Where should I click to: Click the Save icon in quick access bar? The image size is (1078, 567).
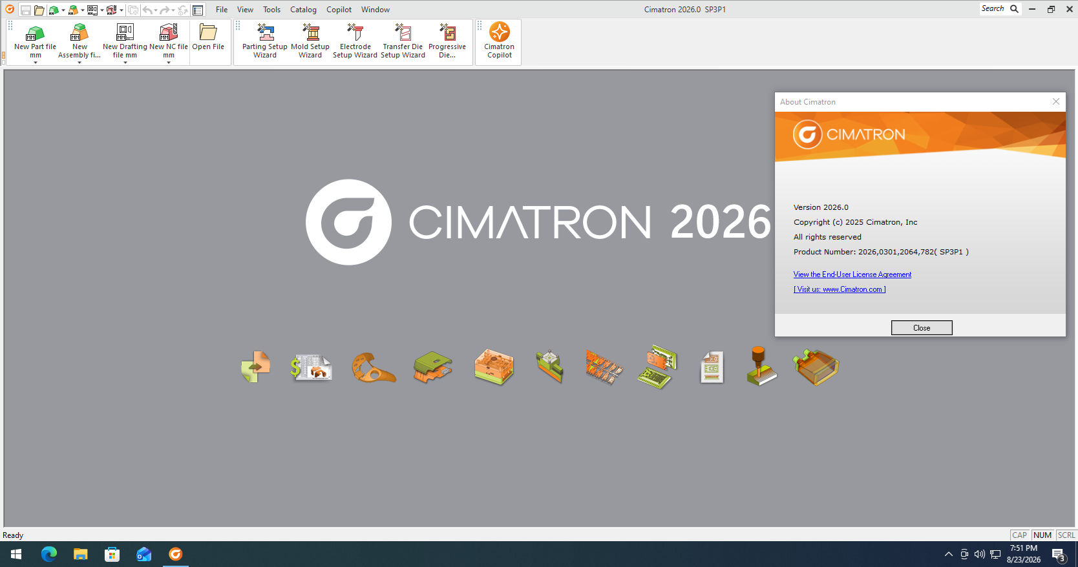coord(25,10)
